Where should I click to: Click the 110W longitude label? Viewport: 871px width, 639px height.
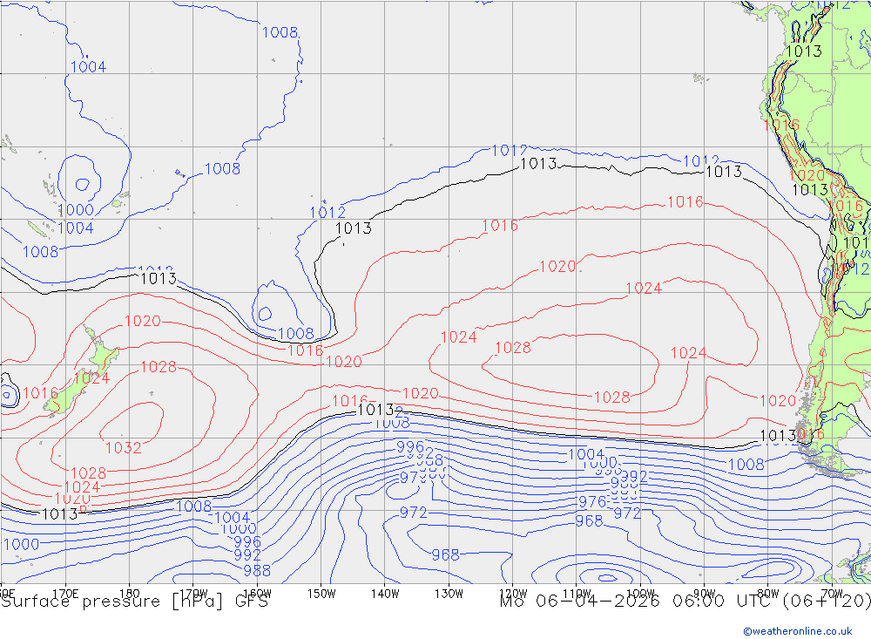(577, 594)
